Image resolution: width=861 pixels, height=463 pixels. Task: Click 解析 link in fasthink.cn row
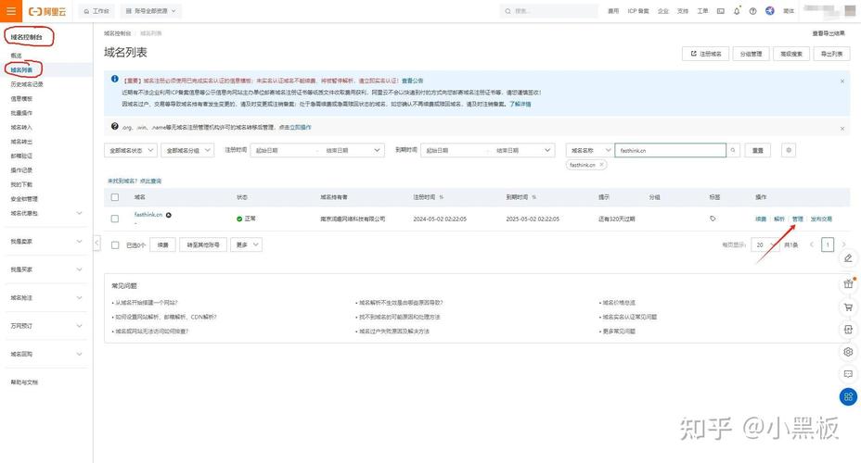click(779, 219)
